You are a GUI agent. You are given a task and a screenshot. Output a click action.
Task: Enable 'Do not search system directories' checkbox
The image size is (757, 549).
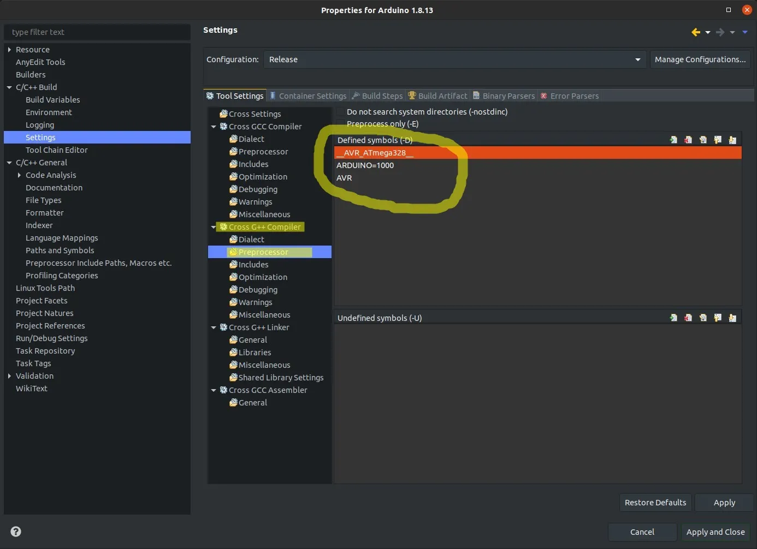pyautogui.click(x=340, y=112)
